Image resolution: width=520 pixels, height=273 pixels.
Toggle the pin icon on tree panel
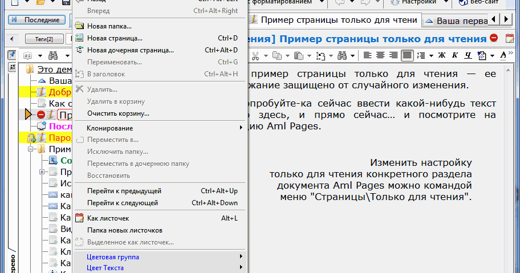[x=11, y=55]
